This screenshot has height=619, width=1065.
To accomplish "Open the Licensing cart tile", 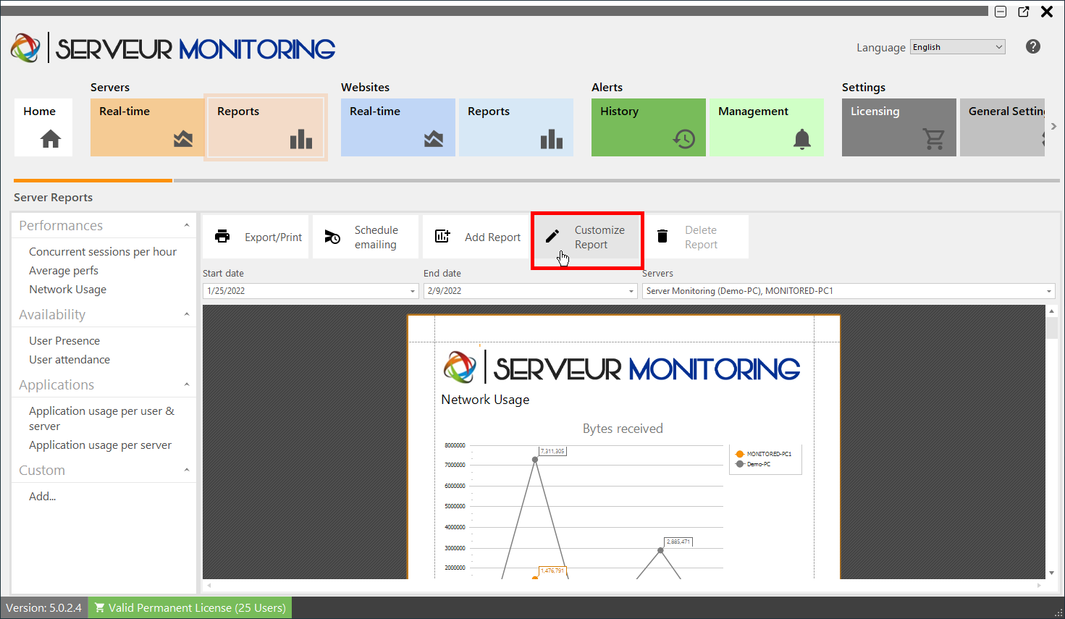I will (x=898, y=127).
